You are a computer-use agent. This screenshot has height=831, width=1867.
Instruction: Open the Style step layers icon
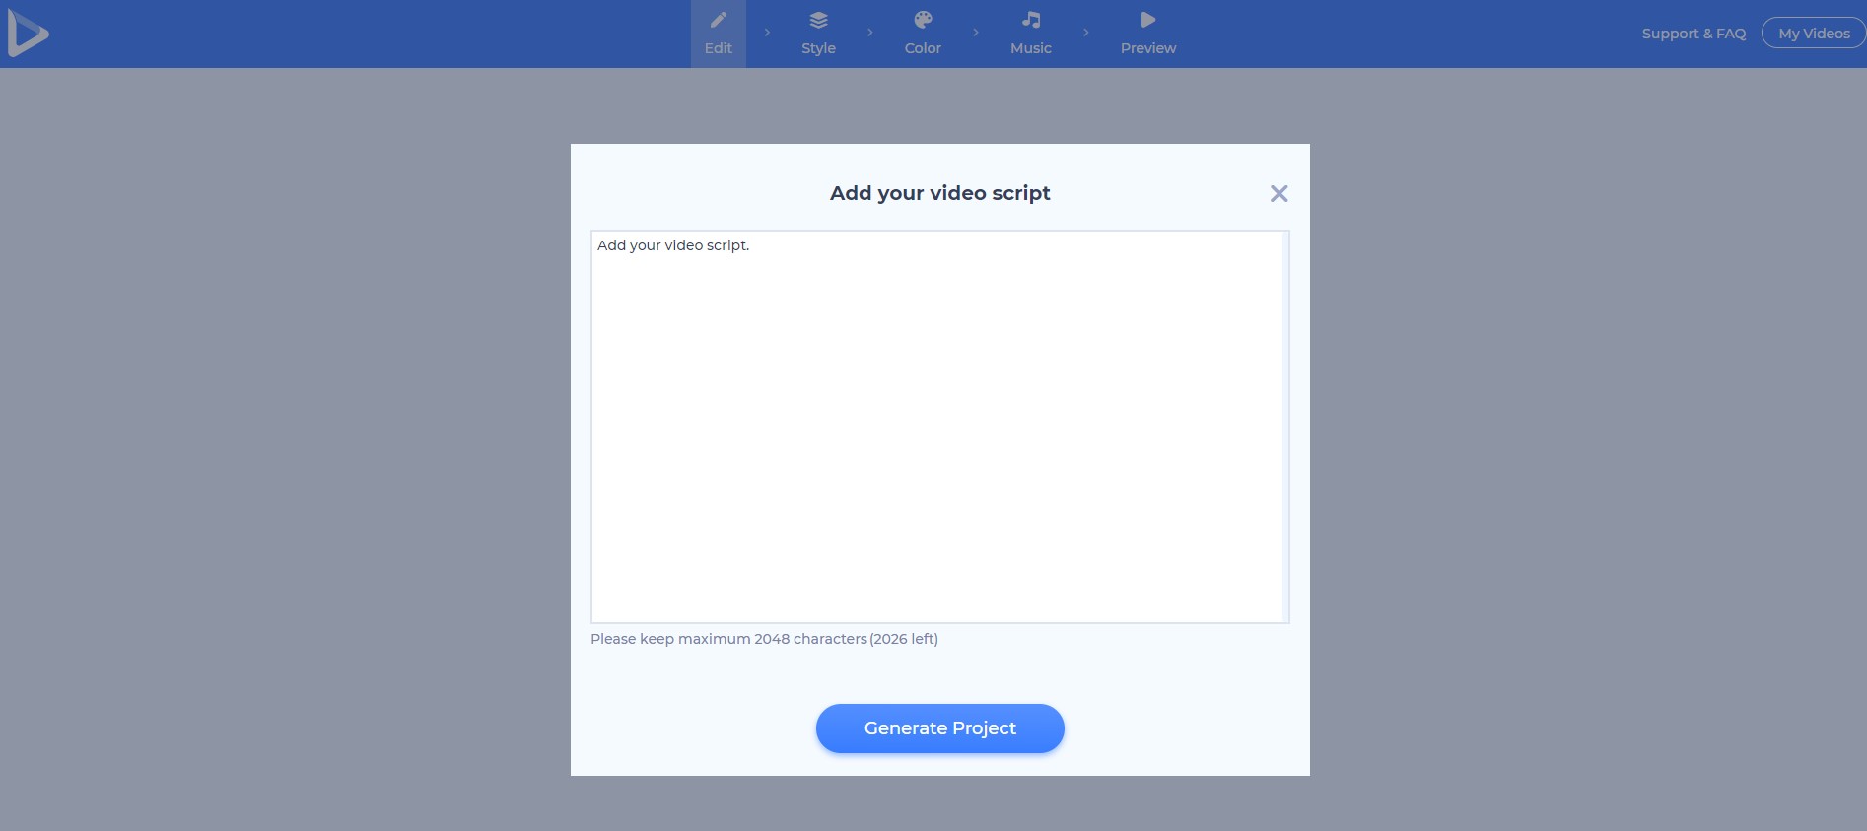pos(818,20)
